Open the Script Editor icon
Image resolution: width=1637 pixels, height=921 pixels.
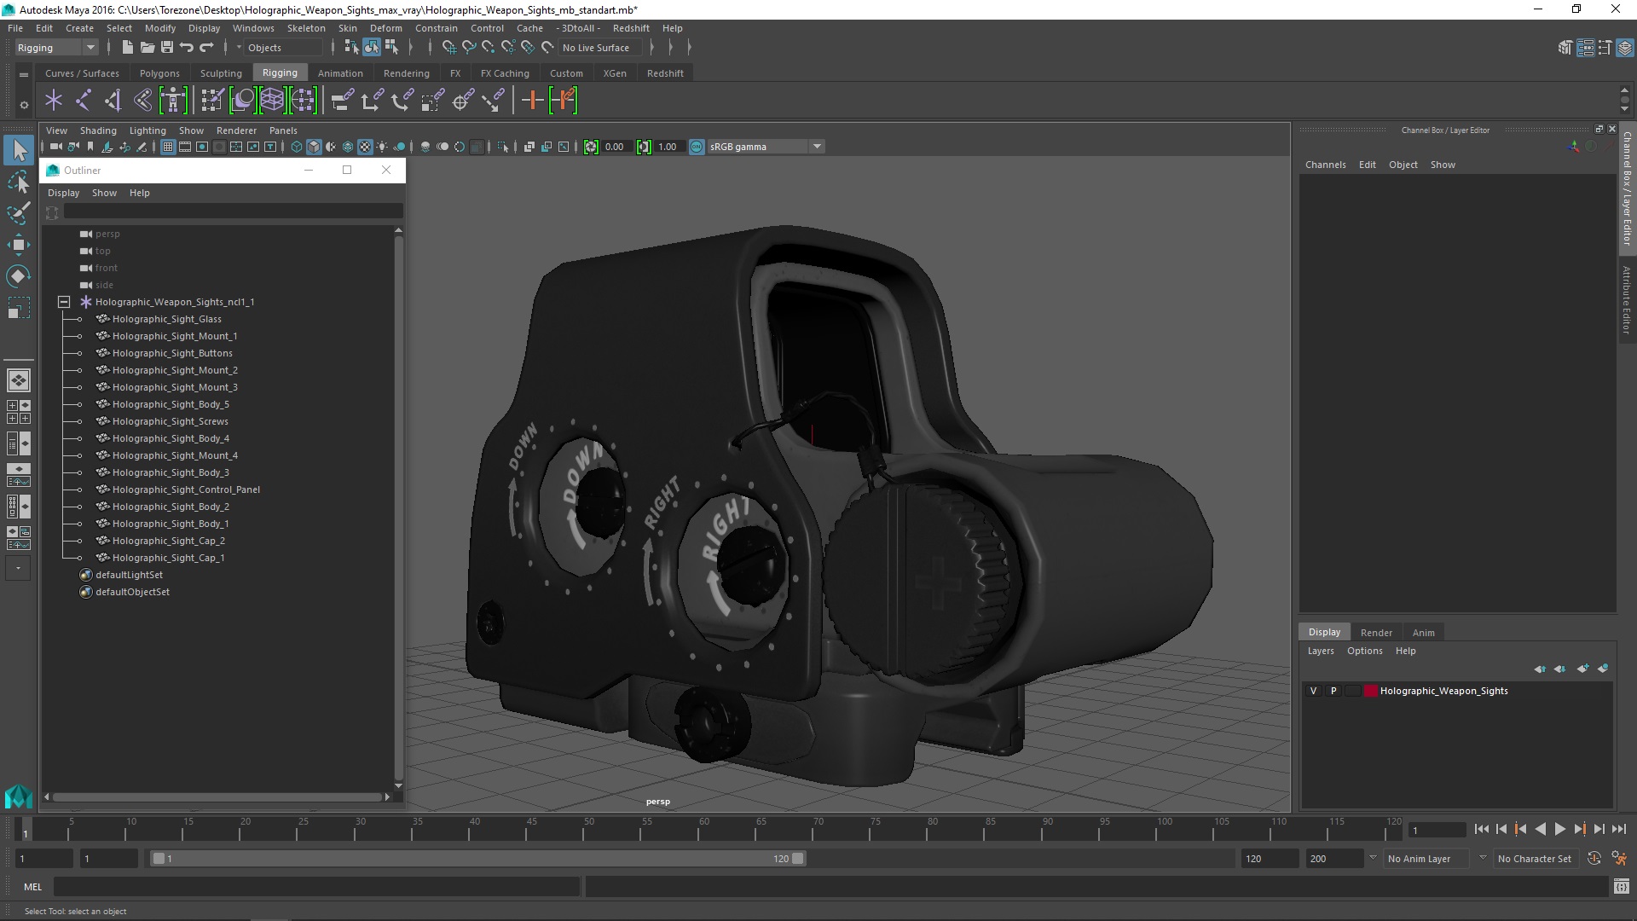[x=1621, y=888]
